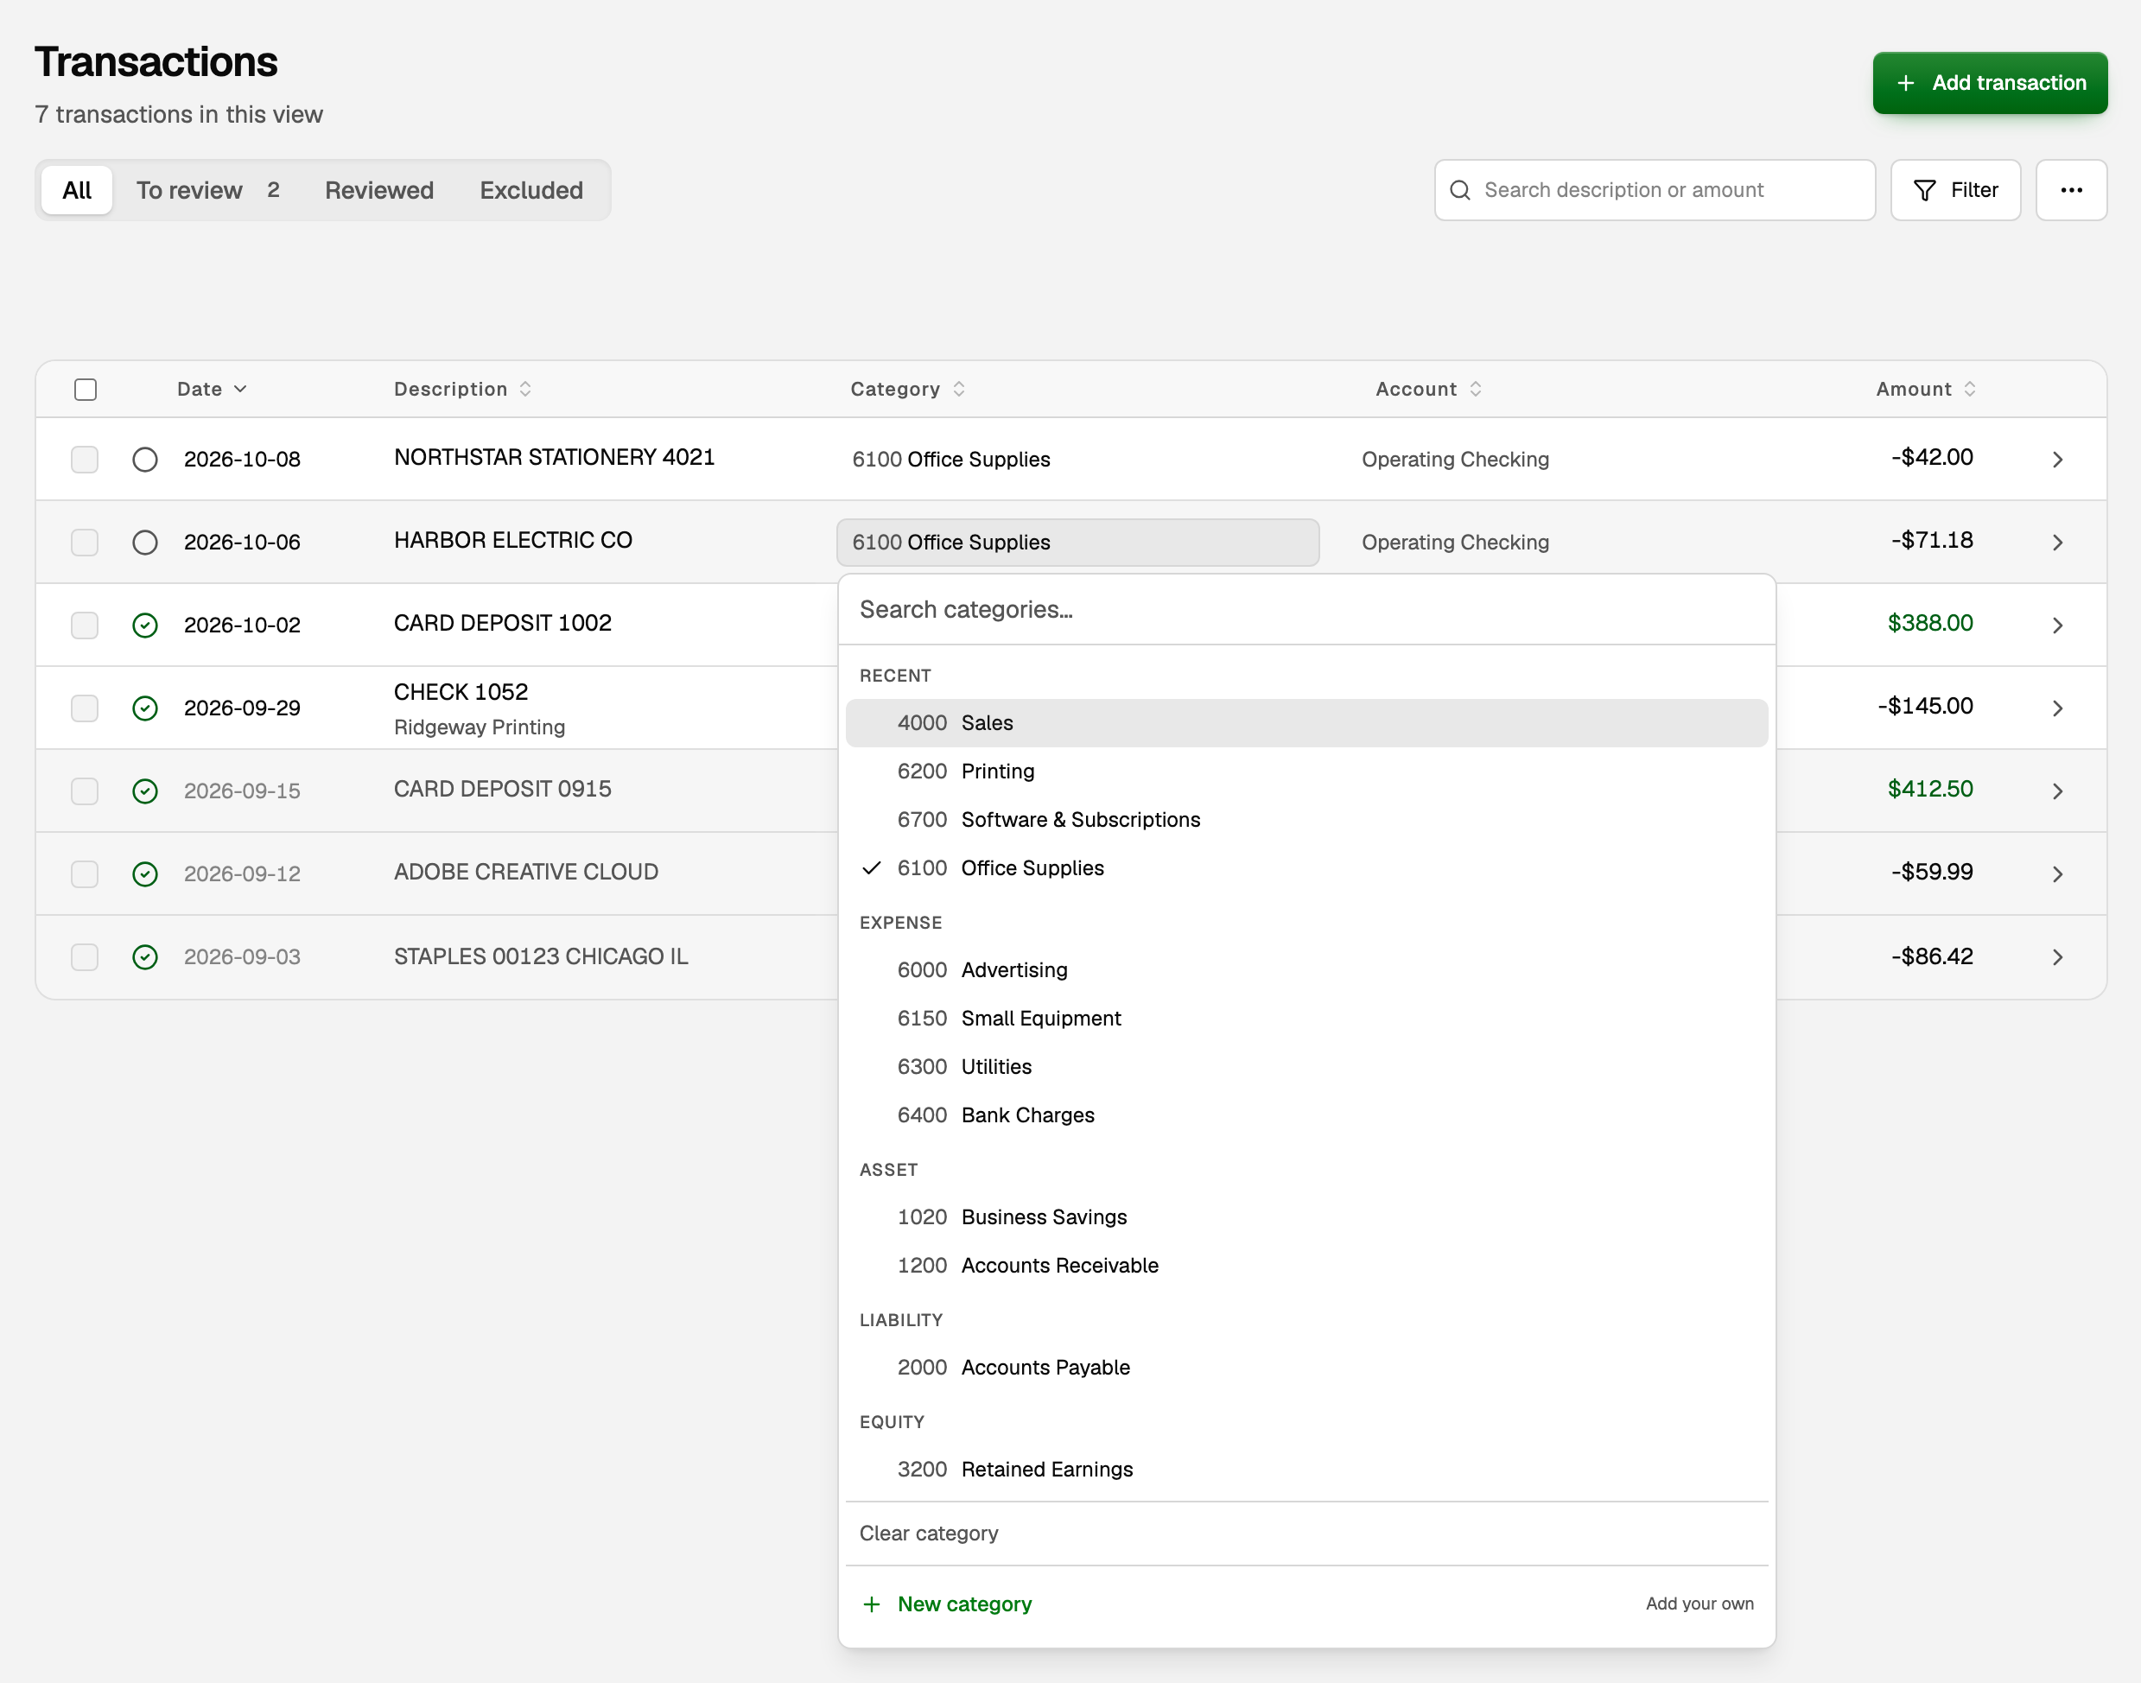Screen dimensions: 2141x1683
Task: Click Clear category
Action: click(x=1306, y=1534)
